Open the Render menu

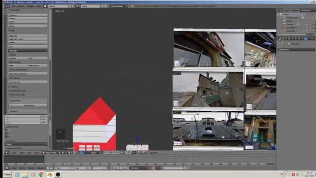[x=21, y=6]
